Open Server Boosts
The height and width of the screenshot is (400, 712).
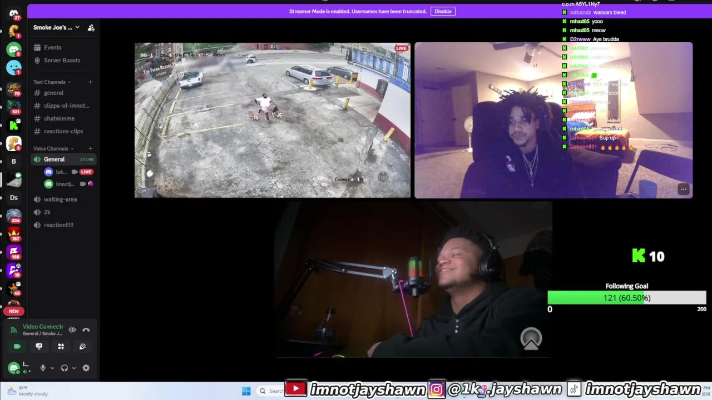coord(62,60)
